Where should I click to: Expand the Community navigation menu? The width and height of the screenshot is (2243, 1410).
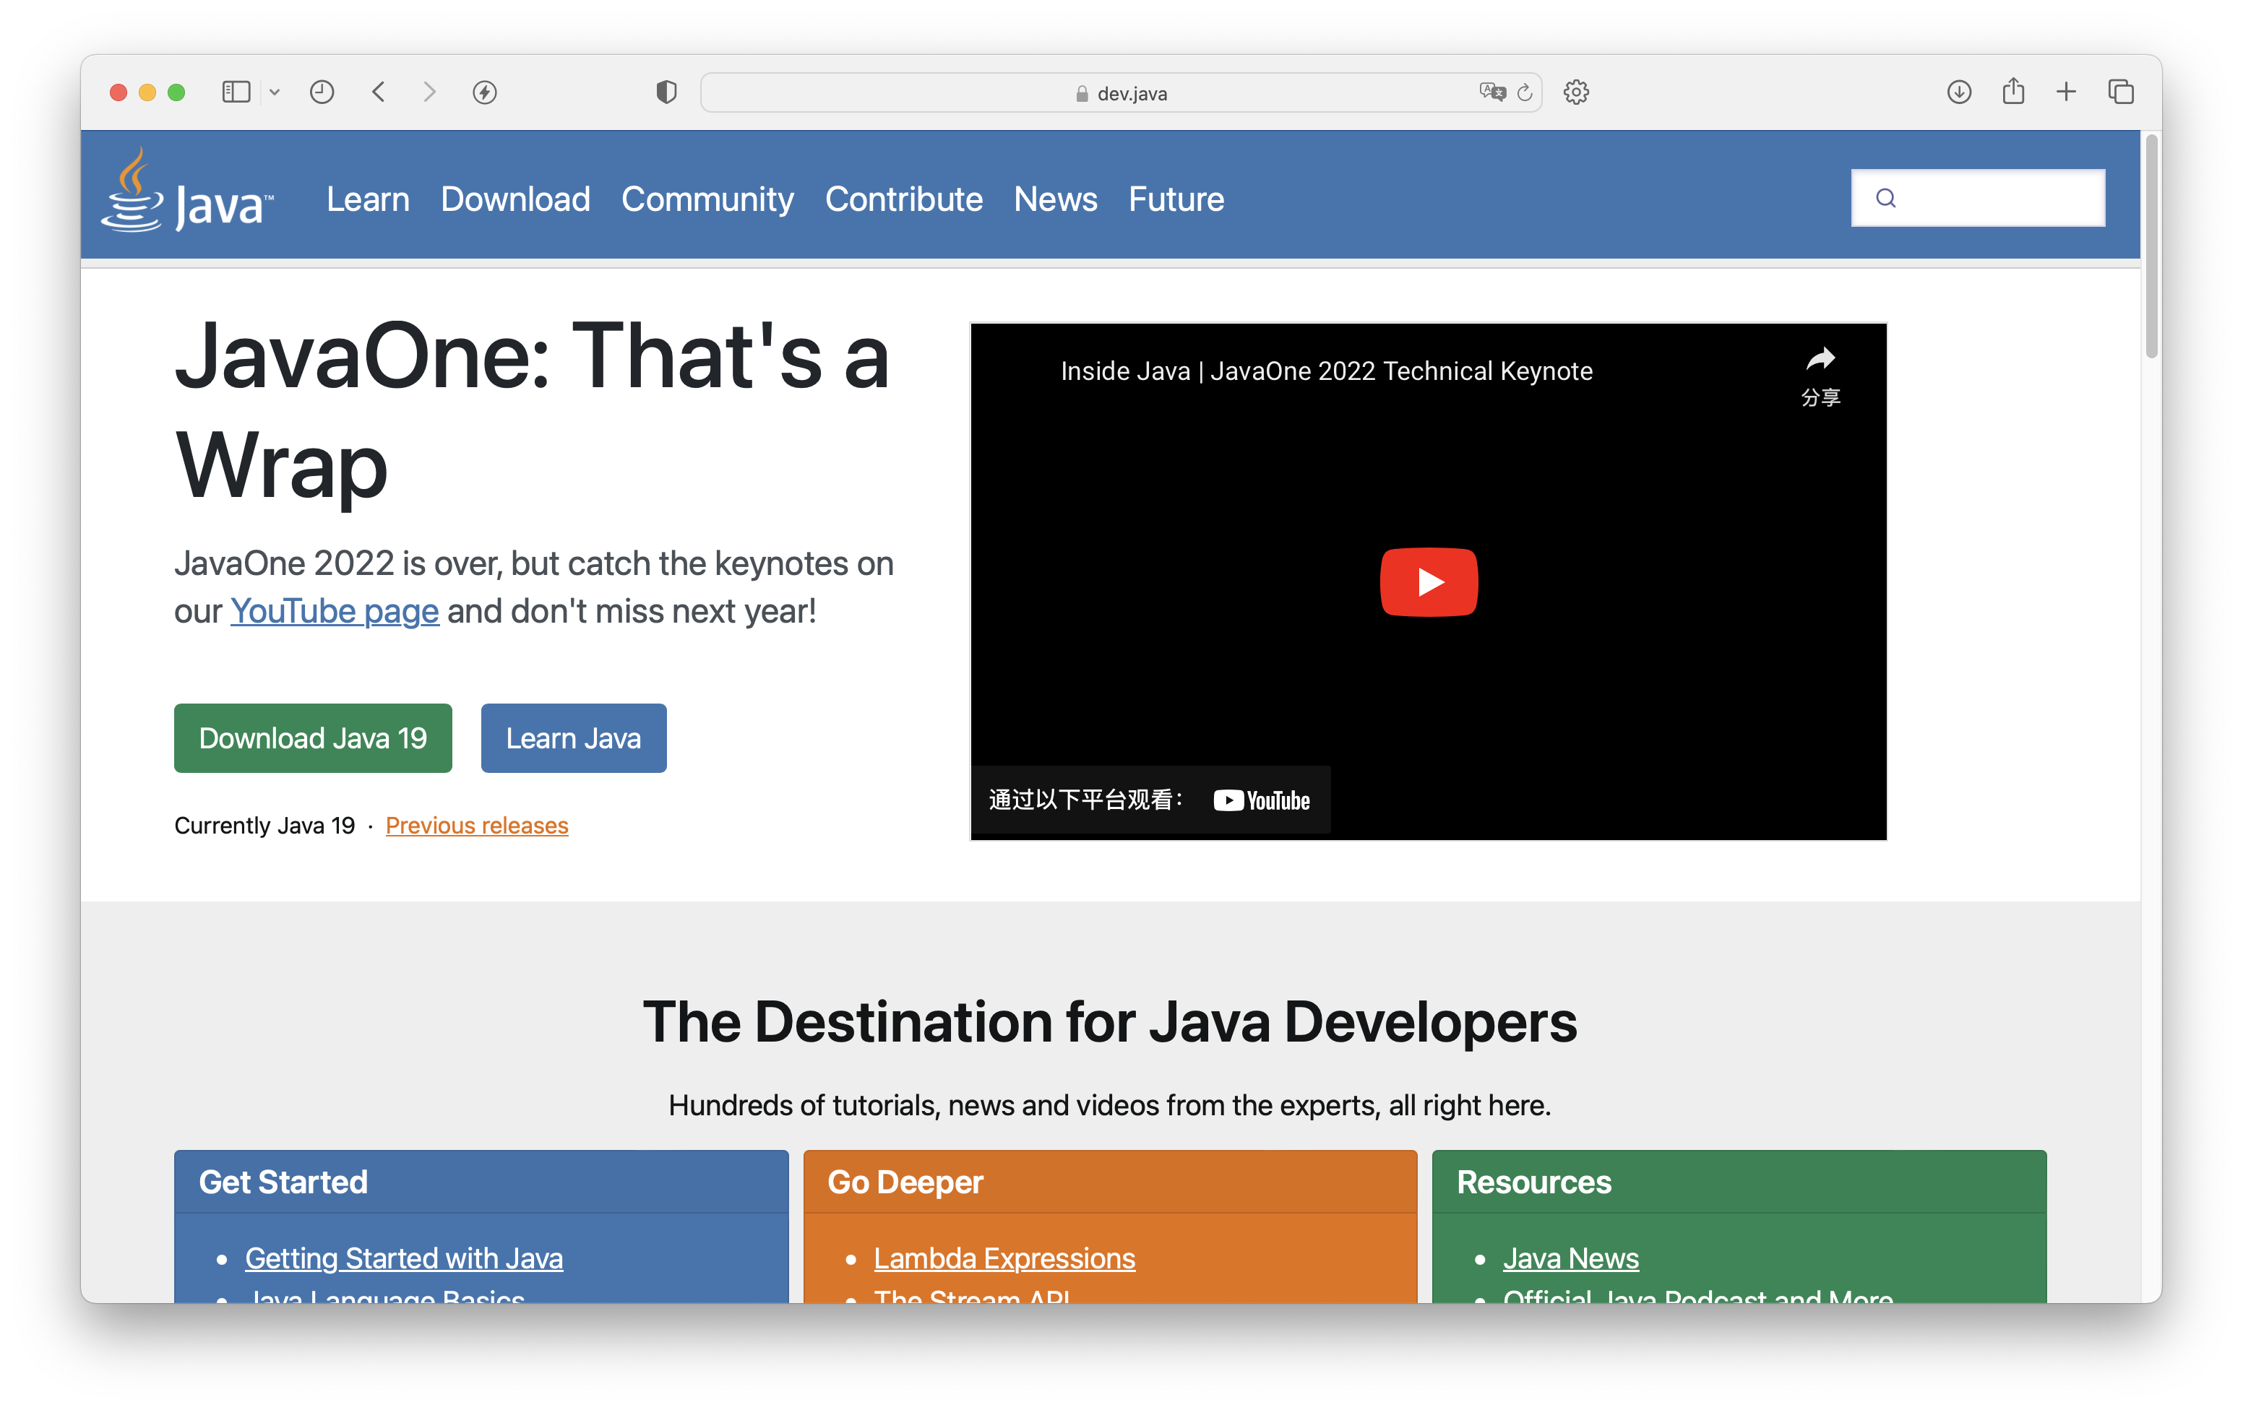tap(707, 198)
